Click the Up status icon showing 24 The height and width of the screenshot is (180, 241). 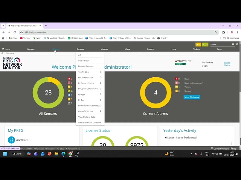(69, 91)
